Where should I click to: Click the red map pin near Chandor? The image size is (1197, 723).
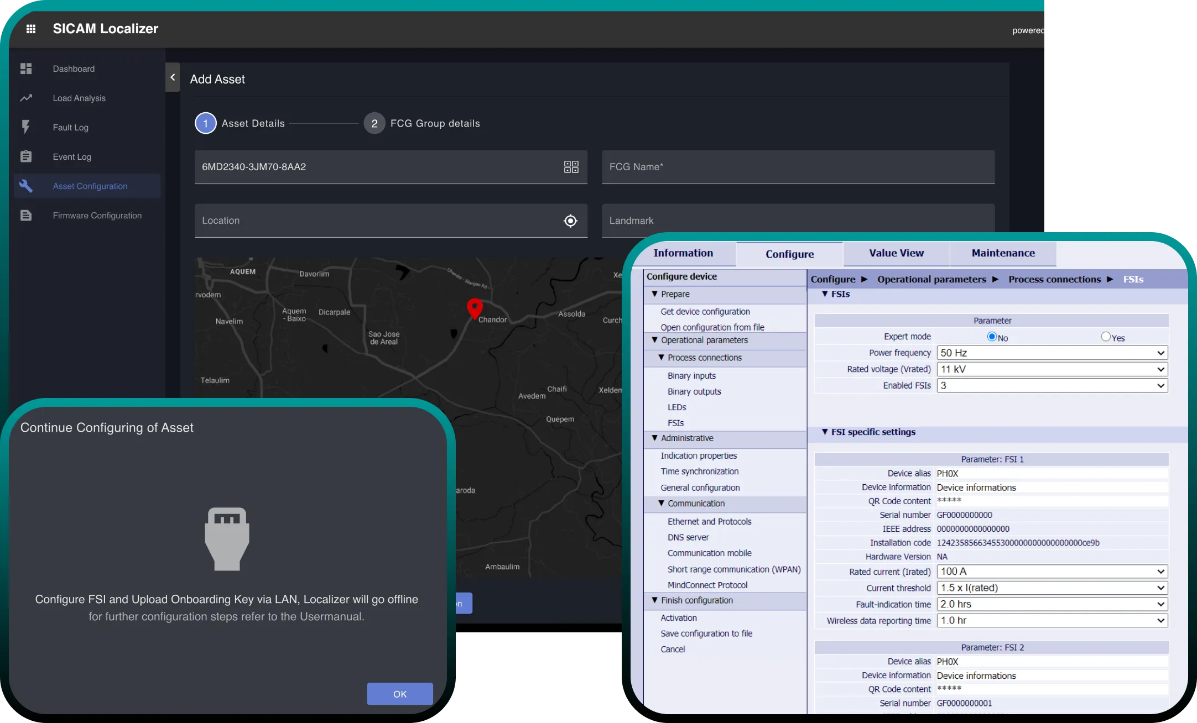(x=475, y=308)
